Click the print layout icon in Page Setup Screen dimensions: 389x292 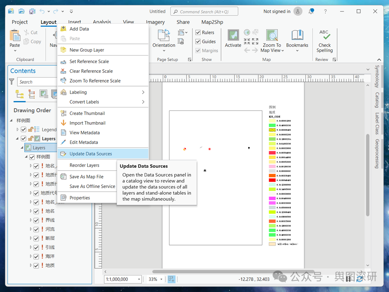tap(181, 41)
